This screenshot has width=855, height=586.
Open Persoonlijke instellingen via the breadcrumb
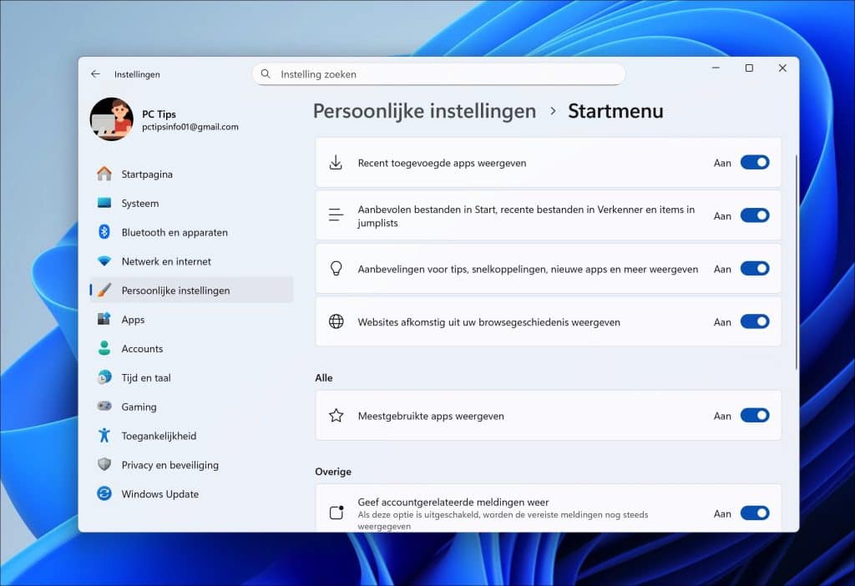[422, 110]
